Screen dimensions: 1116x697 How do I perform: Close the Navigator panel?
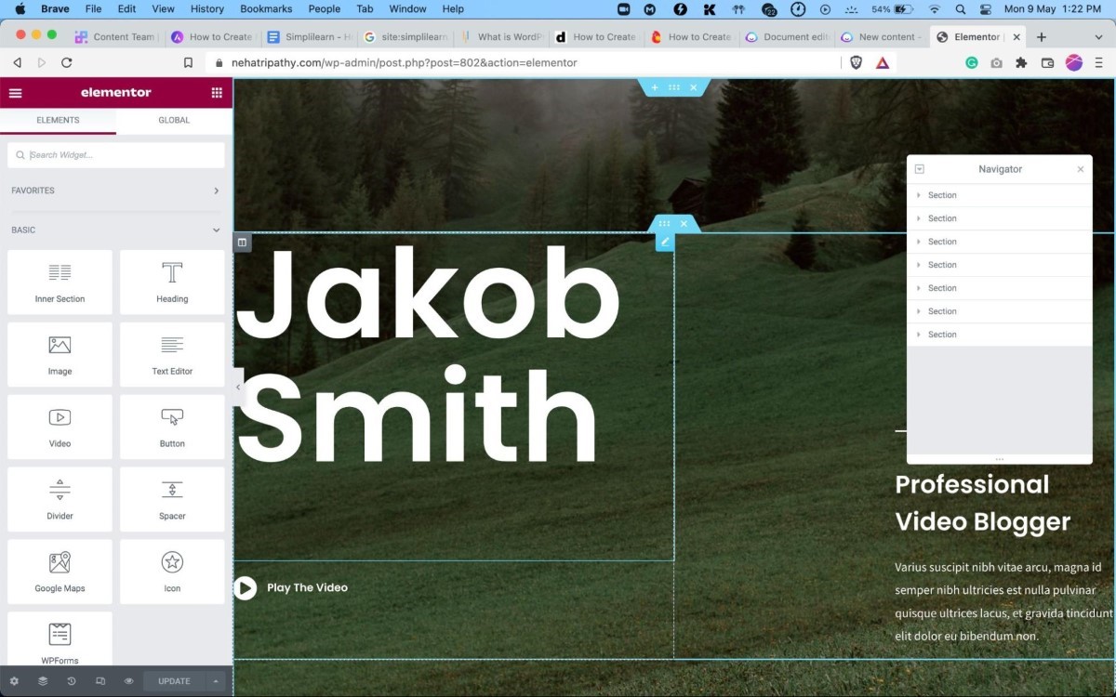[1081, 169]
